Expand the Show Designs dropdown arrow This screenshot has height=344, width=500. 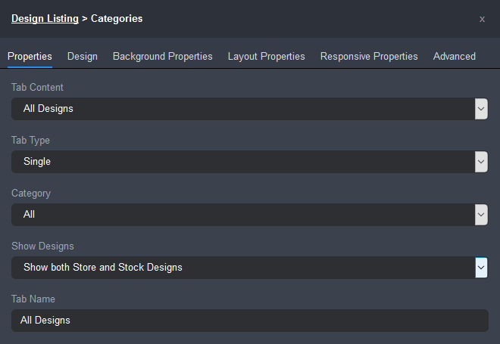(481, 268)
